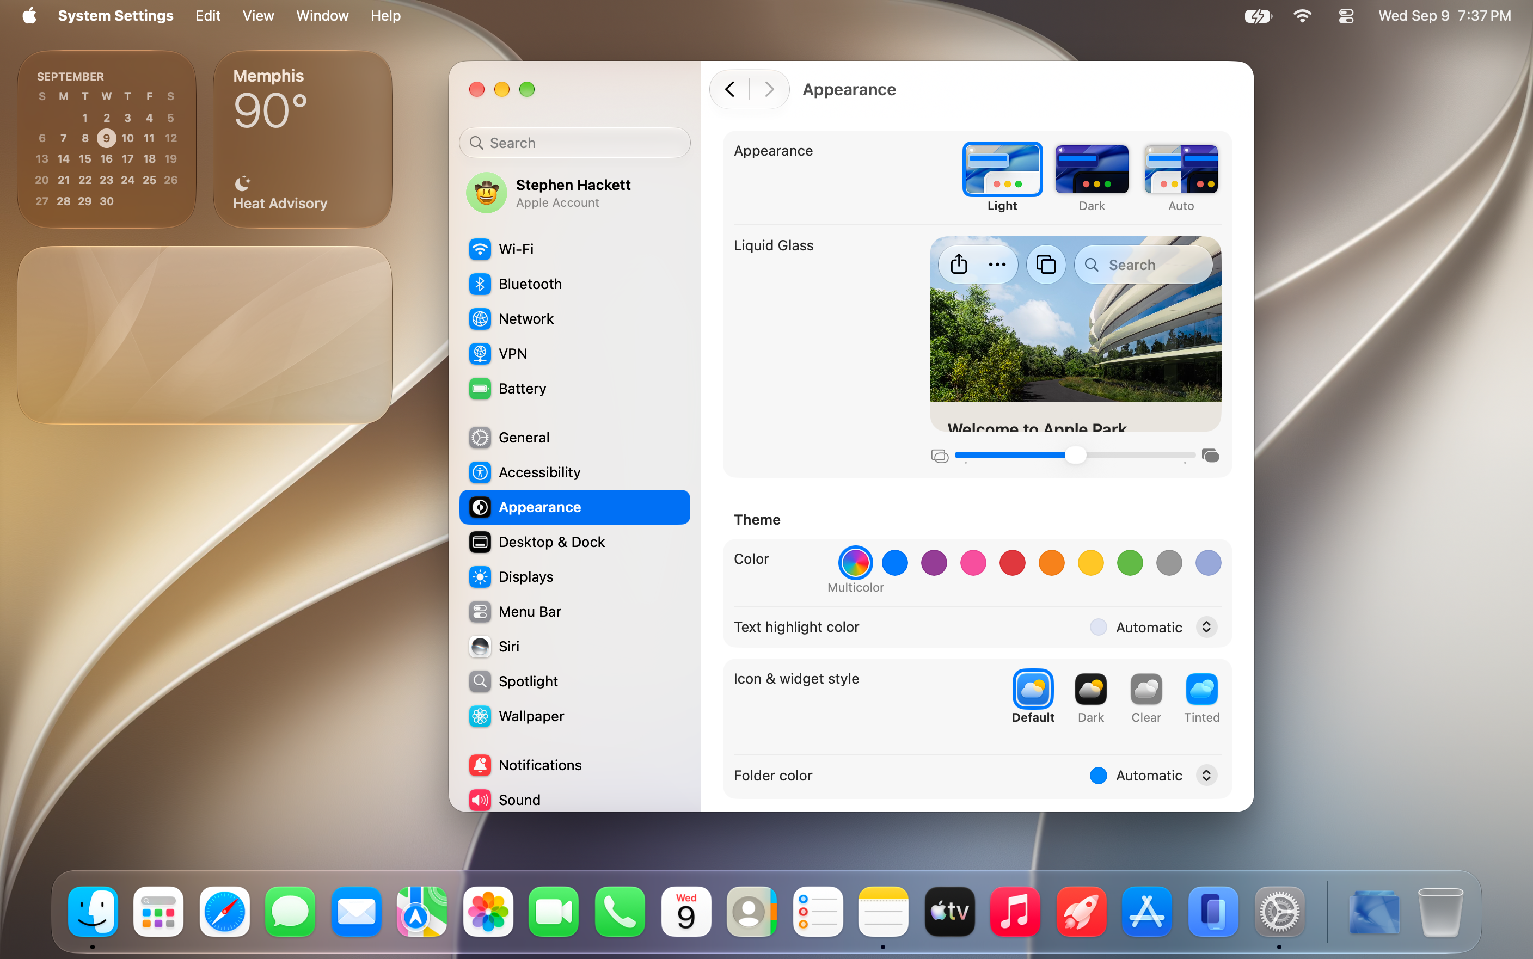Open the View menu
Image resolution: width=1533 pixels, height=959 pixels.
(257, 16)
